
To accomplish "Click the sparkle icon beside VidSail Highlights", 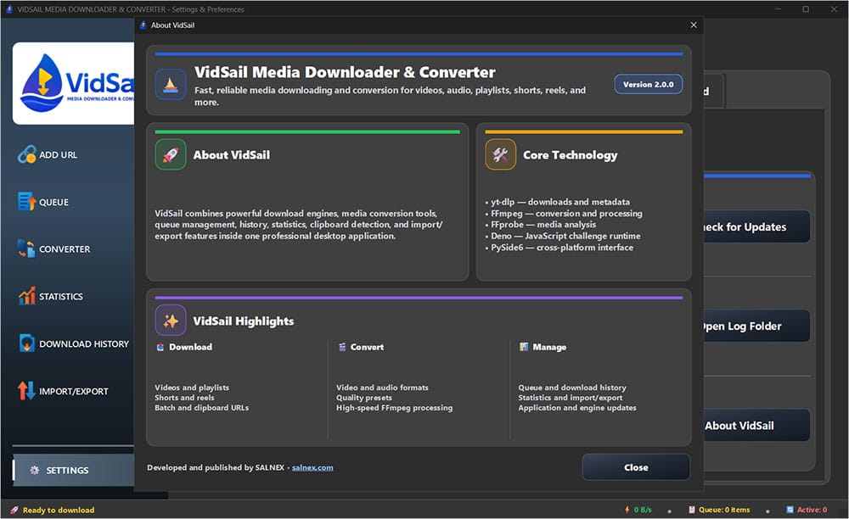I will (171, 321).
